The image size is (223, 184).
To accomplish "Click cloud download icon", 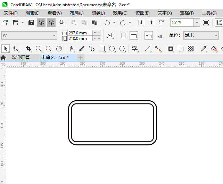I will click(41, 23).
